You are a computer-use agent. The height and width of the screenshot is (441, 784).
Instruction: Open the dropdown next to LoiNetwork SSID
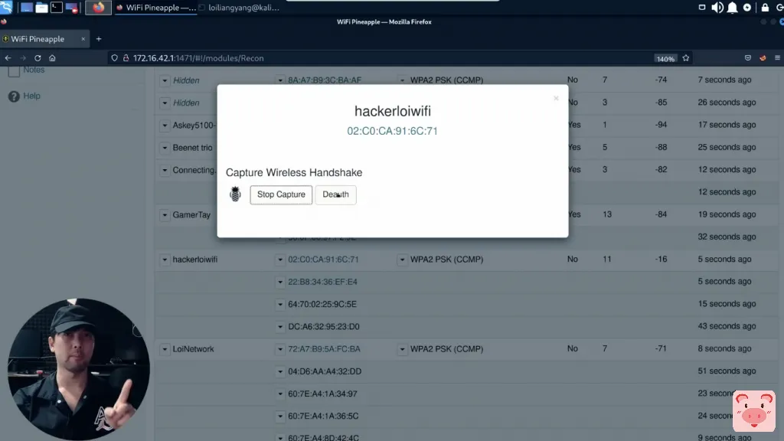click(165, 349)
